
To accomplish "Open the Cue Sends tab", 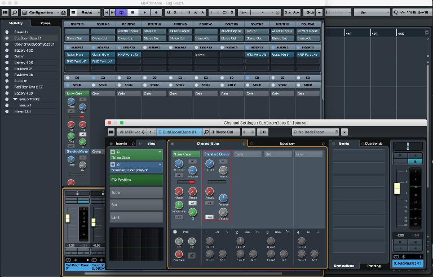I will 374,144.
